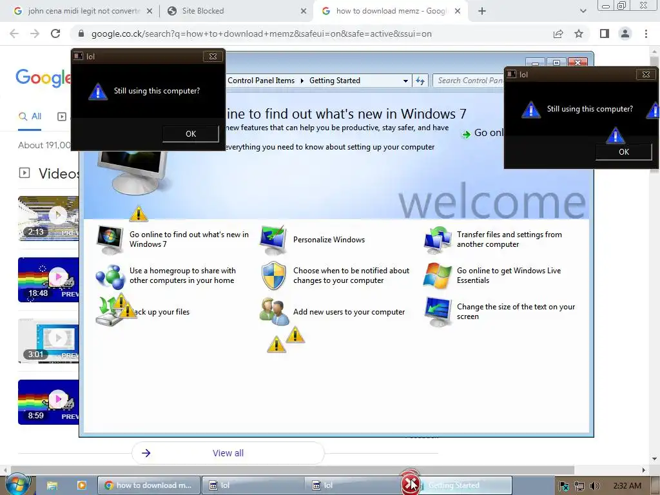Open Chrome side panel icon
The height and width of the screenshot is (495, 660).
[x=605, y=34]
